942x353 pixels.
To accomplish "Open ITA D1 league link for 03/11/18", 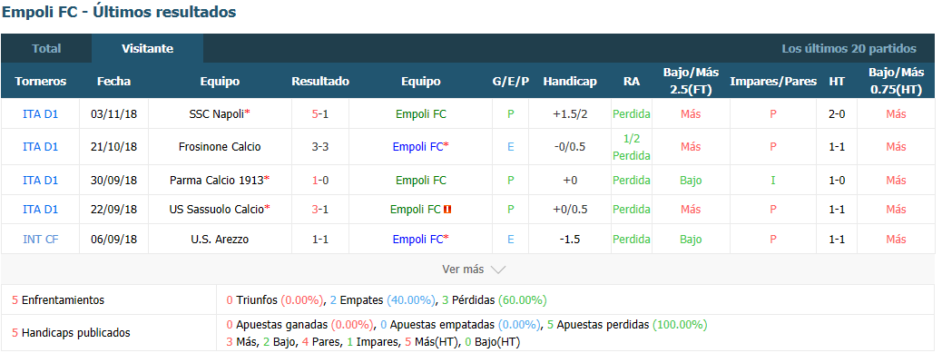I will [x=40, y=114].
